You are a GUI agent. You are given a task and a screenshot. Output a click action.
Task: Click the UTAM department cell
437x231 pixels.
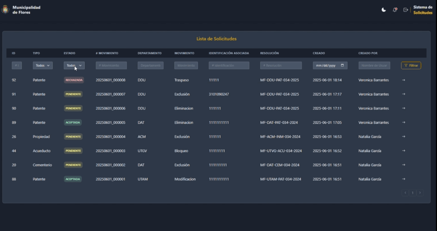[143, 179]
